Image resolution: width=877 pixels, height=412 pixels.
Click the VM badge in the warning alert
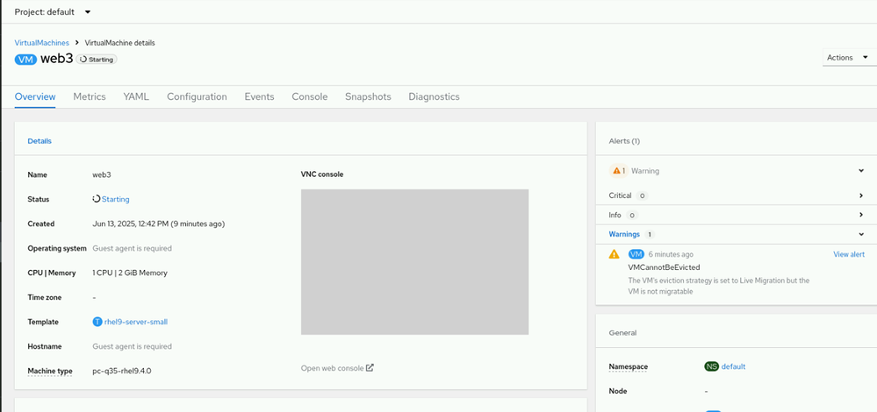point(636,254)
